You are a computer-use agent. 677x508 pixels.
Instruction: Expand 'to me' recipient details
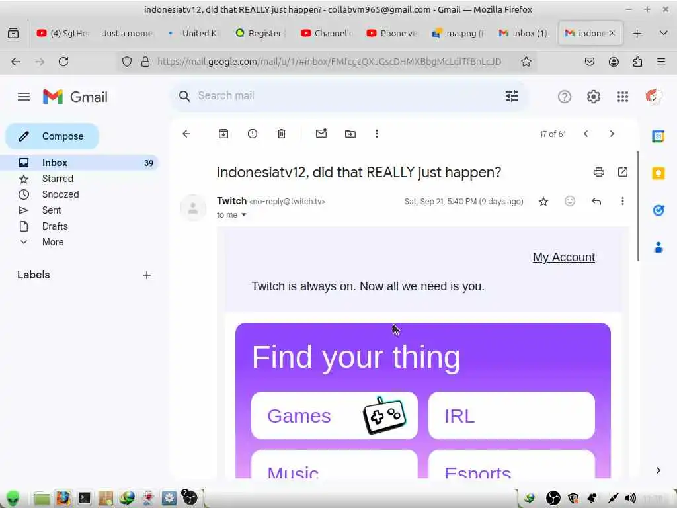243,215
